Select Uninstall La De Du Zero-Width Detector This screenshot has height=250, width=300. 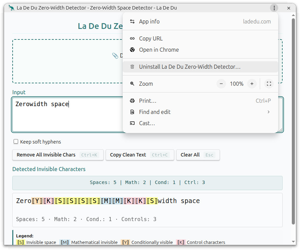coord(200,67)
